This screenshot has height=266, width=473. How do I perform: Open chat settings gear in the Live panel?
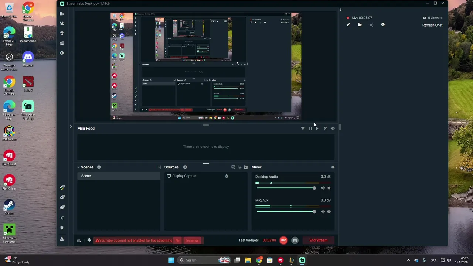(x=383, y=25)
